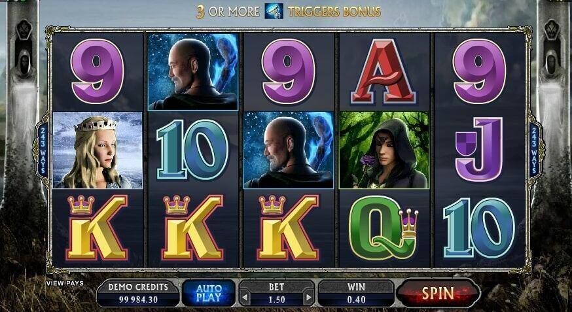
Task: Click the right 243 Ways badge
Action: 534,150
